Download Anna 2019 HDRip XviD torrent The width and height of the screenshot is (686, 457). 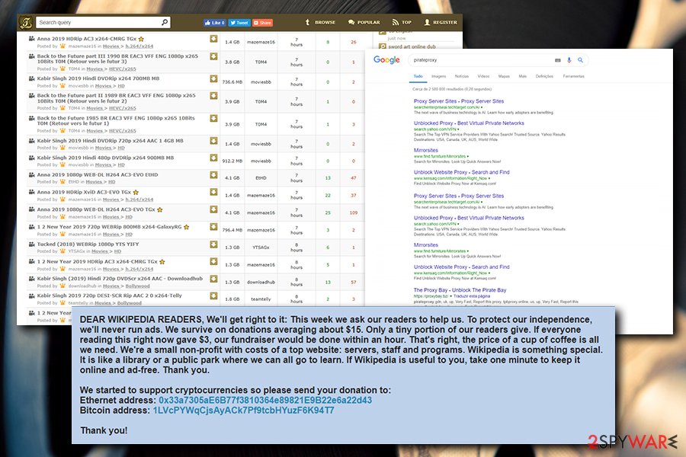213,192
